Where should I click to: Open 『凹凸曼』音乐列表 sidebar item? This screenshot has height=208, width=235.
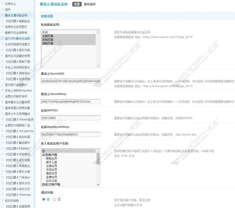(18, 50)
